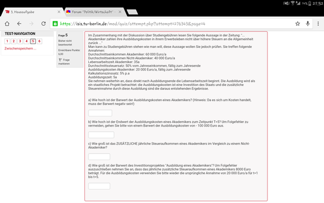Click the "Frage 5" label
Viewport: 324px width, 203px height.
(x=63, y=35)
